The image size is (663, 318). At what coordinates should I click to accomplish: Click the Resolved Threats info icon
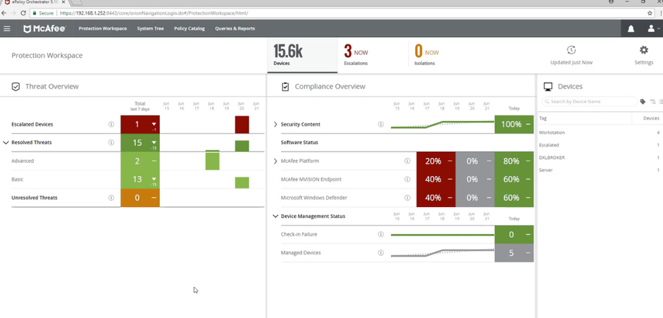(111, 143)
